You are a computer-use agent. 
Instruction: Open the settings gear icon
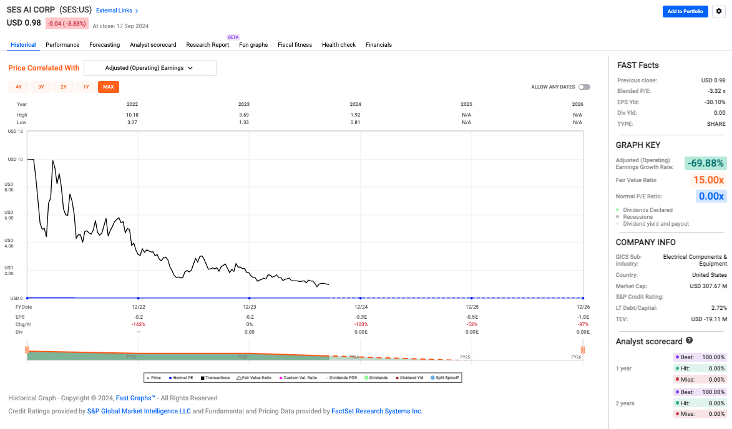click(721, 11)
